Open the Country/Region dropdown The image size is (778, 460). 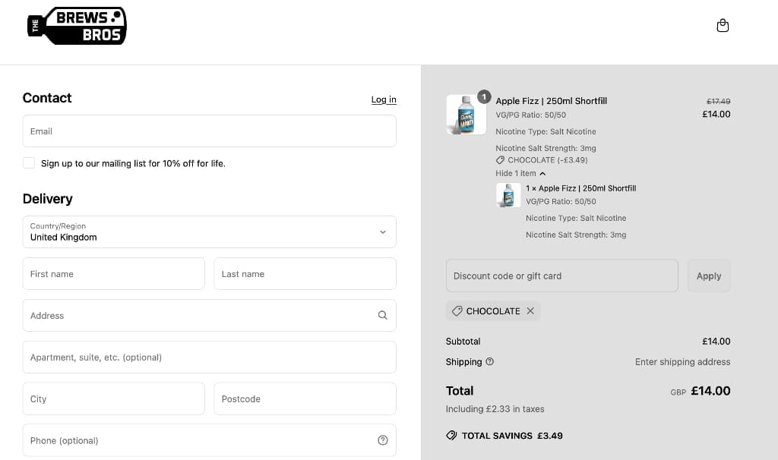210,232
